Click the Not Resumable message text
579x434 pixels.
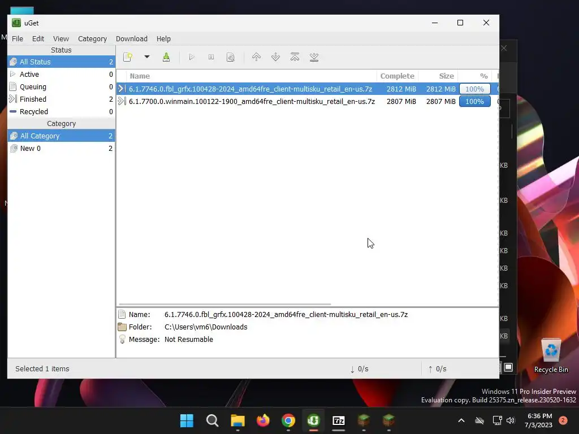tap(189, 340)
